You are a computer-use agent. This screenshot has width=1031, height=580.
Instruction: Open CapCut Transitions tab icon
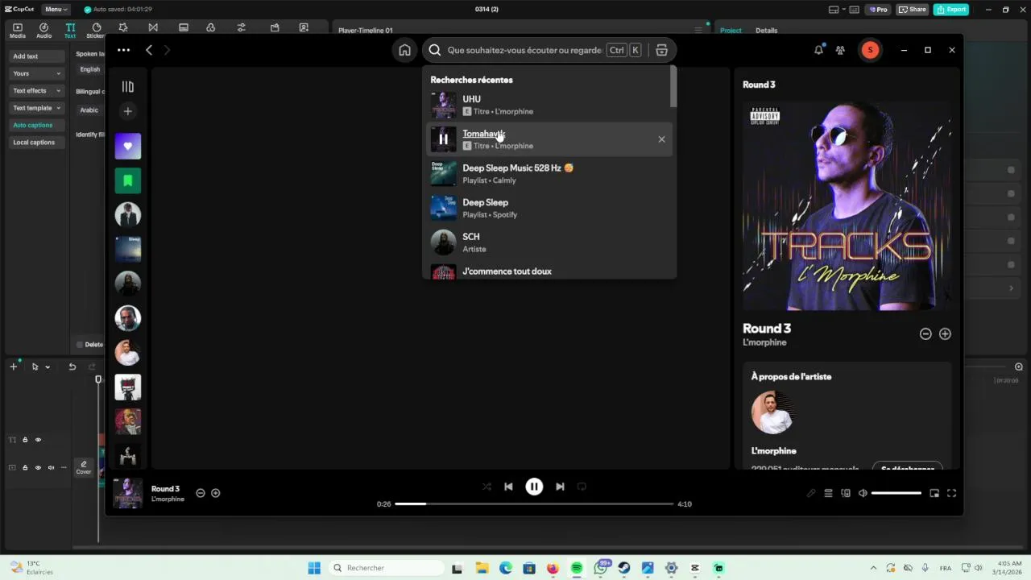(x=153, y=27)
